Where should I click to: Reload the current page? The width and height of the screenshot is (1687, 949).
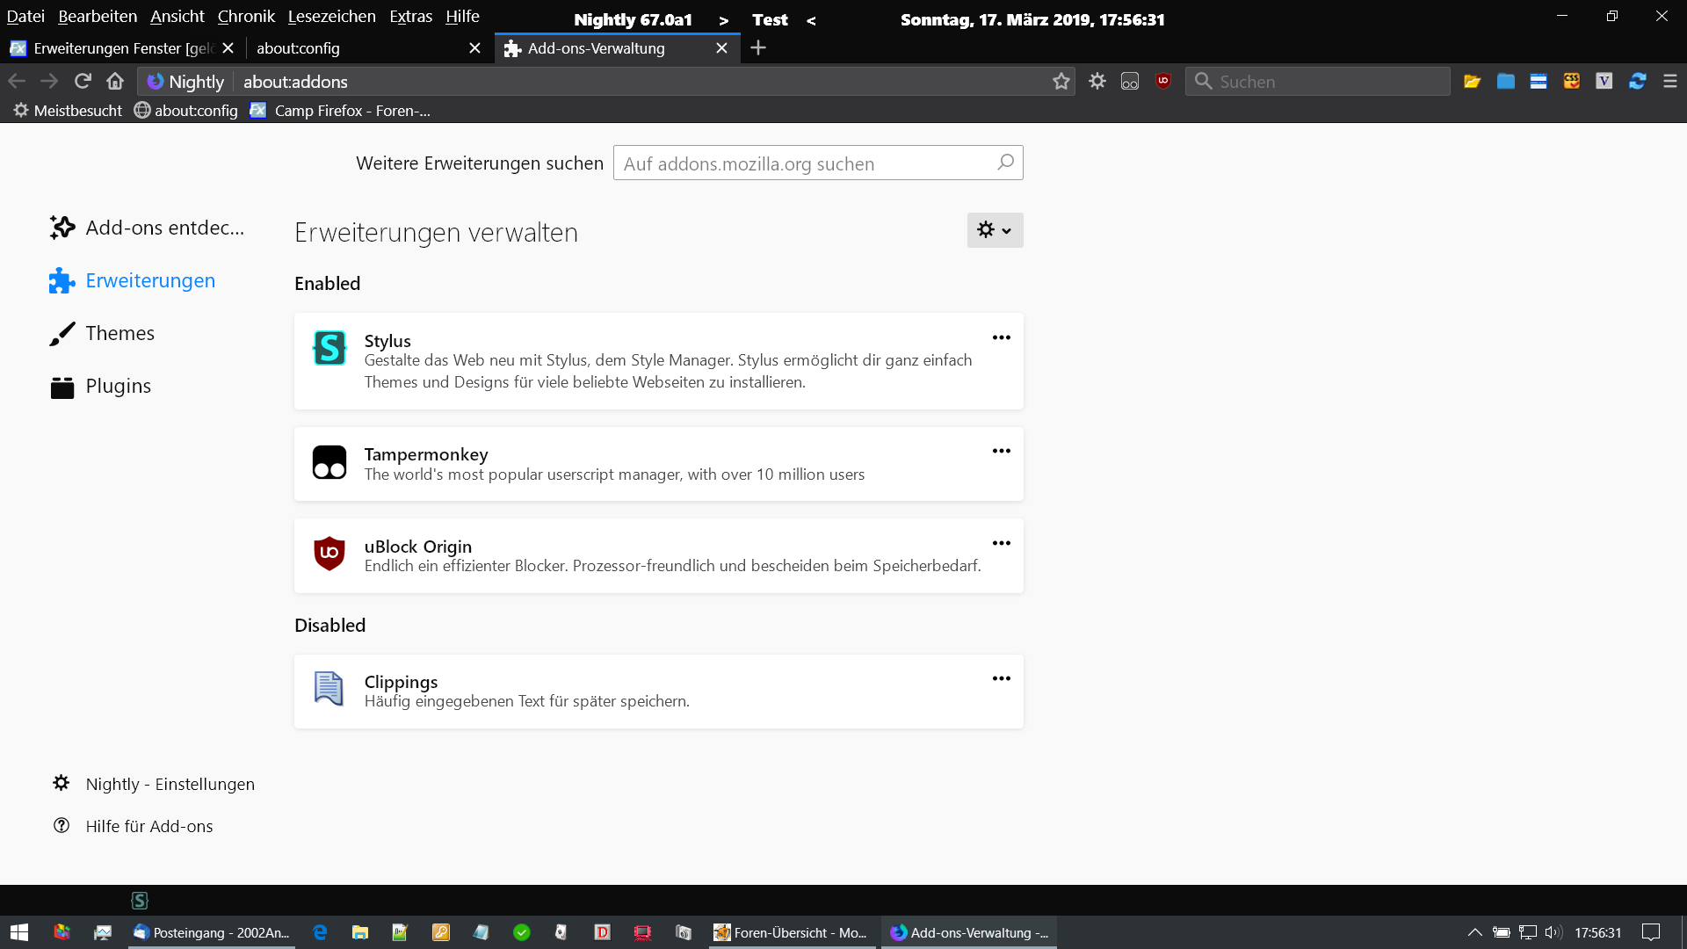coord(83,81)
